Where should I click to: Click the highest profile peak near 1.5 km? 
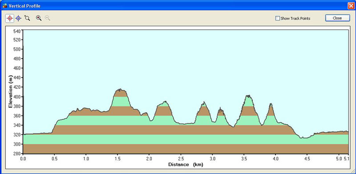120,89
